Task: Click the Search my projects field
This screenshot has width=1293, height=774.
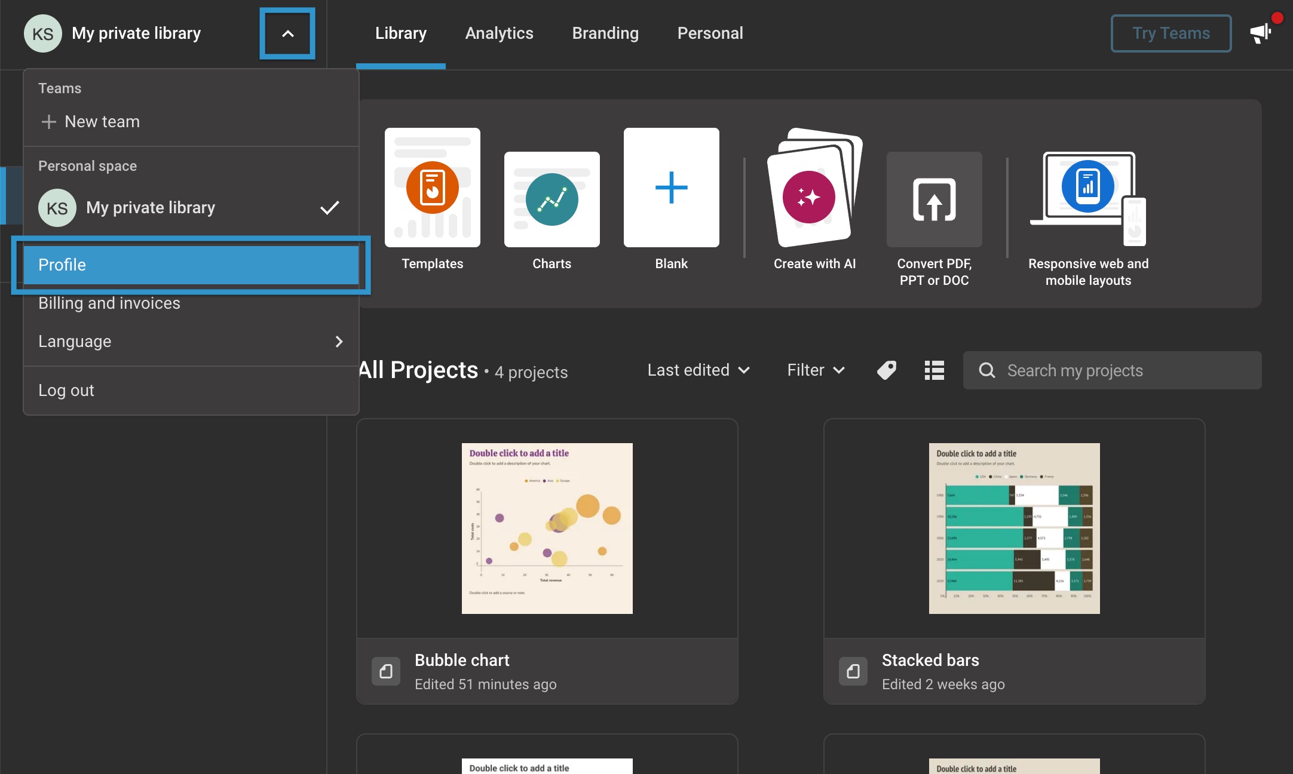Action: click(1111, 370)
